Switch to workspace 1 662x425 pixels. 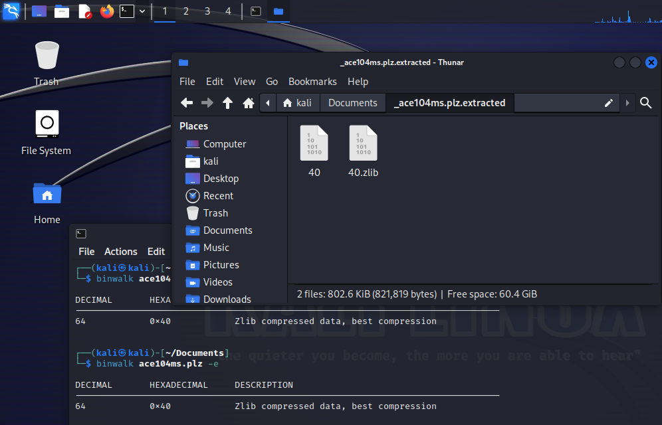(x=165, y=11)
